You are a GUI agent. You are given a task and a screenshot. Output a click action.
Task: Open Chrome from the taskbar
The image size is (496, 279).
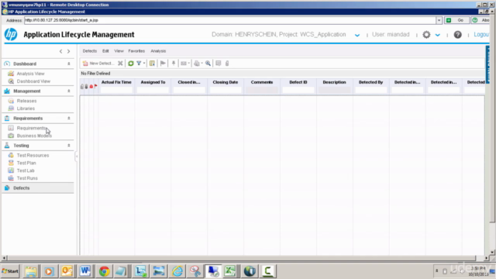104,271
